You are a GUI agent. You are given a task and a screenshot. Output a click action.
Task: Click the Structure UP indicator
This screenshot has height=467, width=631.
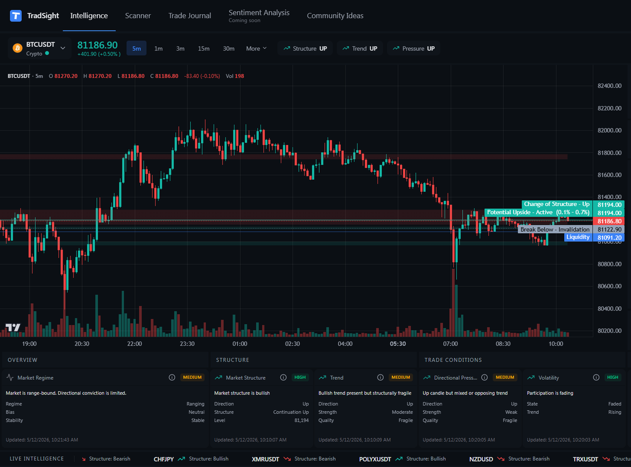[x=305, y=48]
